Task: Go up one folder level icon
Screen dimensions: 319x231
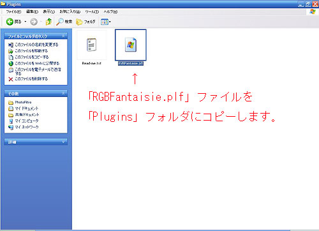Action: [48, 22]
